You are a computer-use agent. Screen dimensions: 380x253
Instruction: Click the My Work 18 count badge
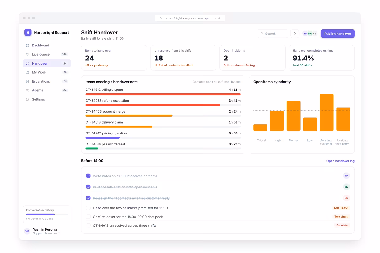coord(65,72)
